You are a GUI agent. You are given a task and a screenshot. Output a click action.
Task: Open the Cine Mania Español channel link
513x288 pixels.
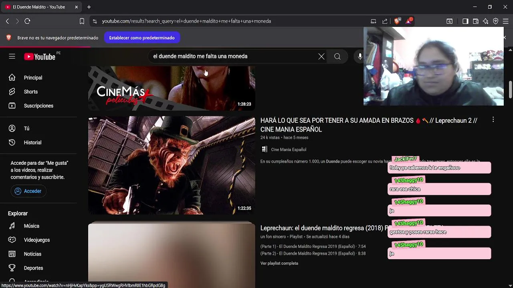point(289,150)
